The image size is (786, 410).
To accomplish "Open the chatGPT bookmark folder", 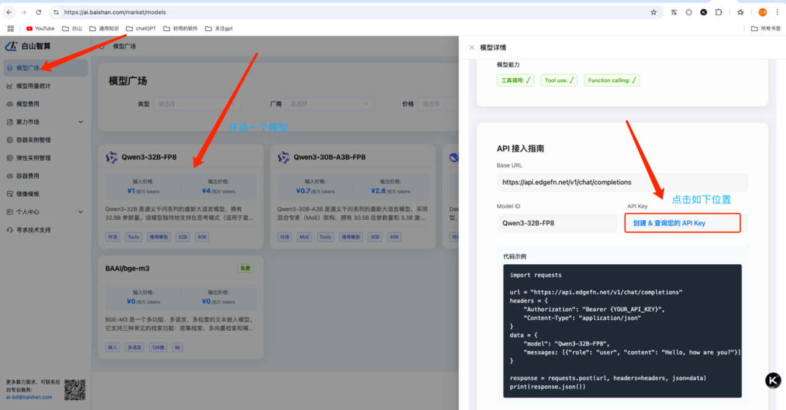I will tap(141, 29).
